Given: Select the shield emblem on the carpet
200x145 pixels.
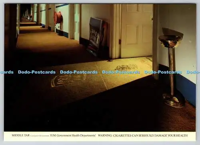Looking at the screenshot, I should tap(68, 80).
